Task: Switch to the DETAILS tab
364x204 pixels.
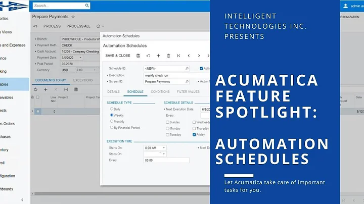Action: 114,92
